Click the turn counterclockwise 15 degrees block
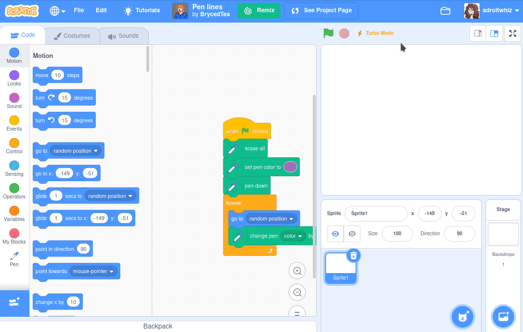Image resolution: width=523 pixels, height=332 pixels. [64, 120]
